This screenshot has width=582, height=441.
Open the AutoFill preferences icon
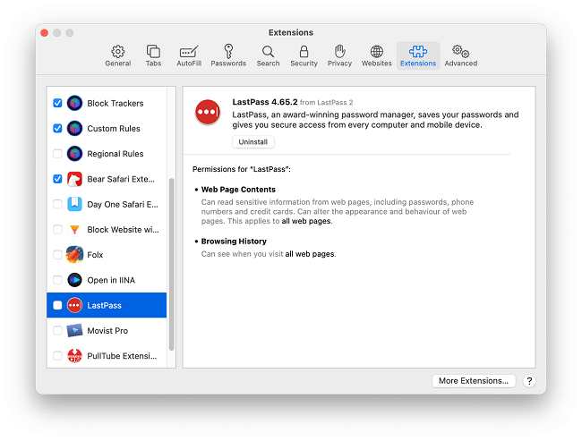click(189, 51)
